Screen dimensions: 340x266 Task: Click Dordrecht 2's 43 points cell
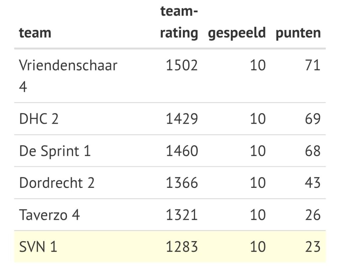312,183
